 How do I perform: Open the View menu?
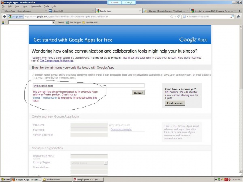(17, 6)
